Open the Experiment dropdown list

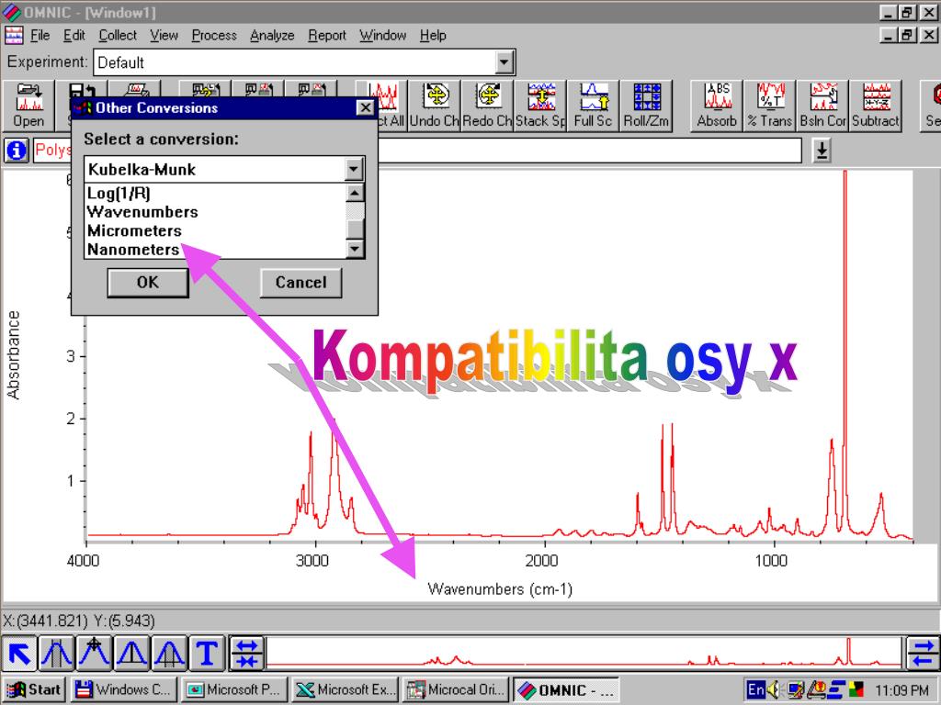[x=505, y=62]
